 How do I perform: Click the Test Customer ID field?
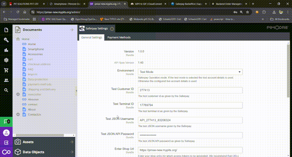[190, 90]
